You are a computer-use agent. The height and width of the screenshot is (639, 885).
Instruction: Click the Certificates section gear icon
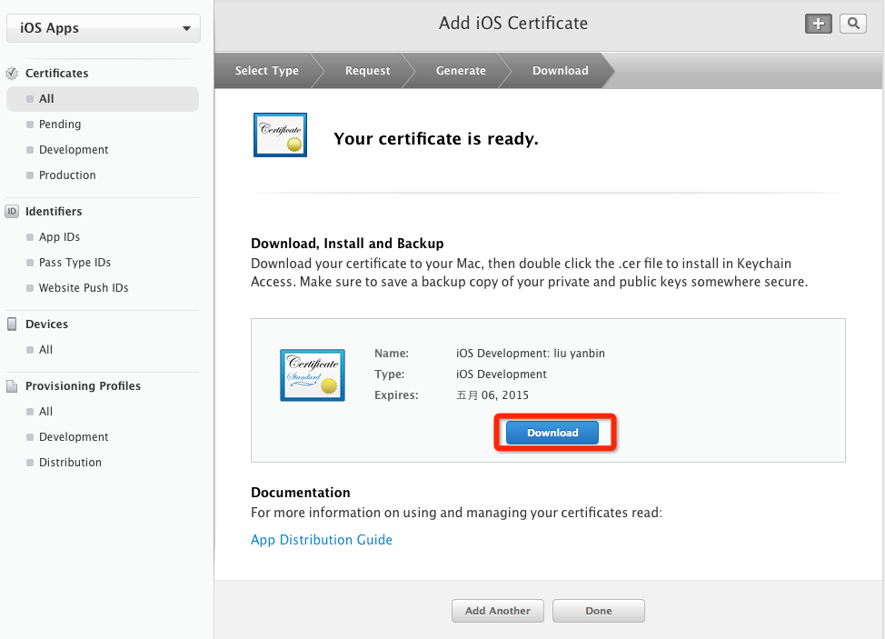coord(12,73)
